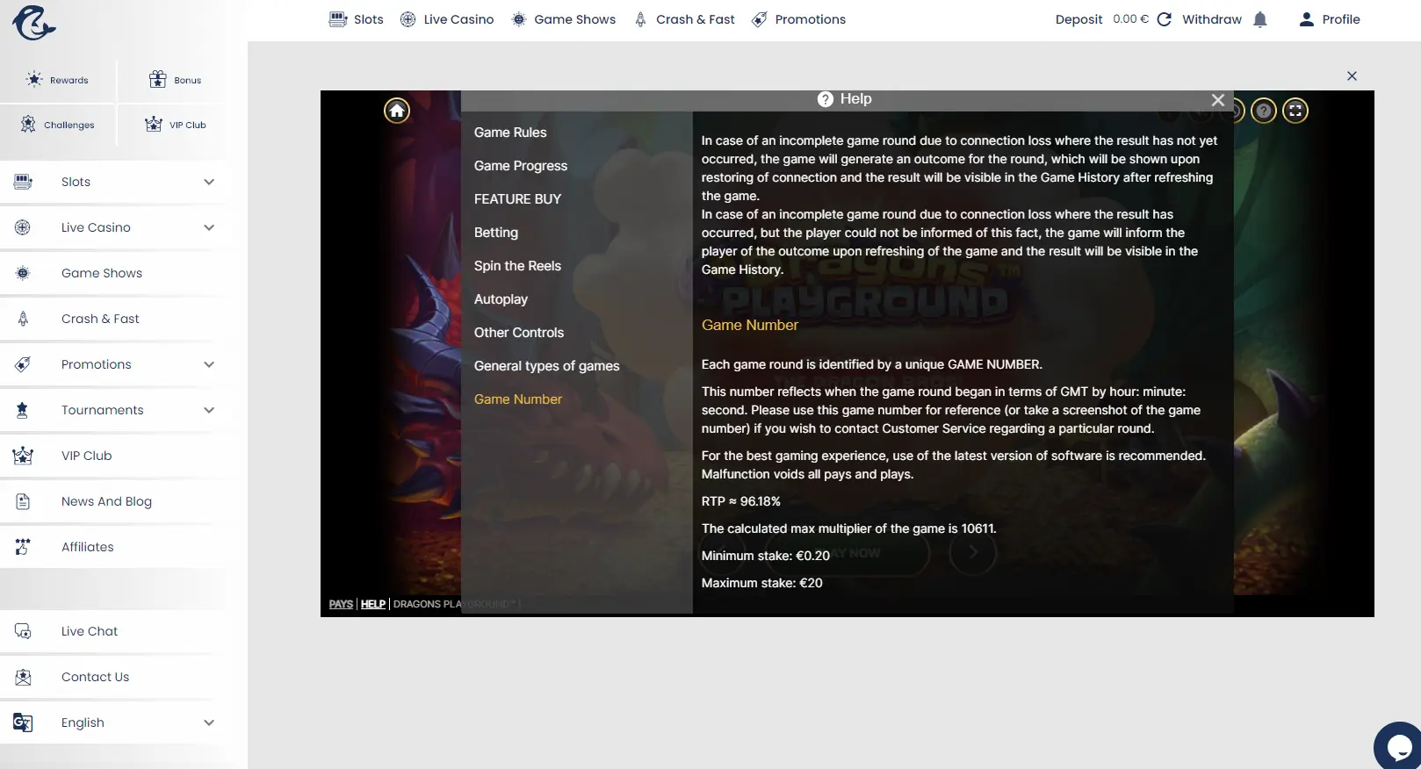Refresh the balance with circular arrow
Viewport: 1421px width, 769px height.
click(x=1165, y=19)
